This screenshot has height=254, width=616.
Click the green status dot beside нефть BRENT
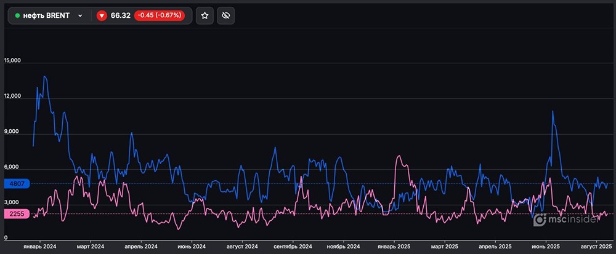tap(17, 15)
